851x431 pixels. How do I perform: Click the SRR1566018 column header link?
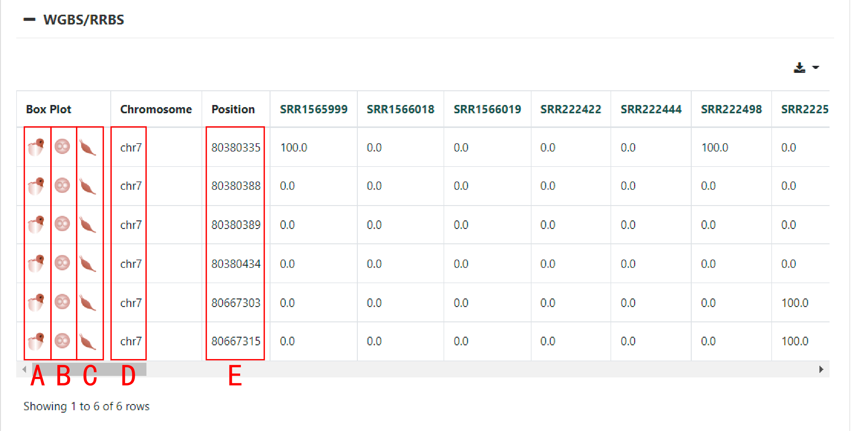click(400, 109)
